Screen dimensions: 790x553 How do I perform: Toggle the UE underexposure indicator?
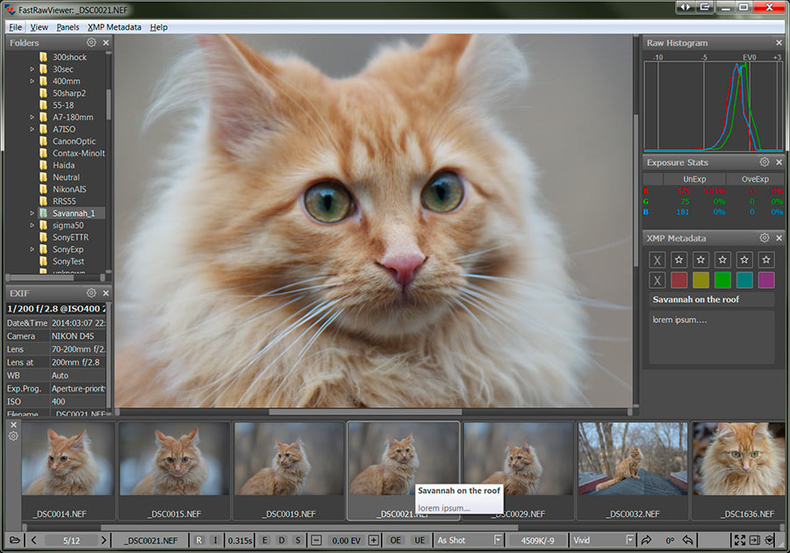click(x=420, y=540)
